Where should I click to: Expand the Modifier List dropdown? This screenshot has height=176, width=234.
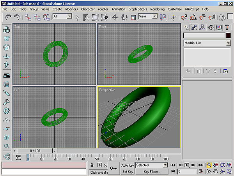click(x=228, y=43)
